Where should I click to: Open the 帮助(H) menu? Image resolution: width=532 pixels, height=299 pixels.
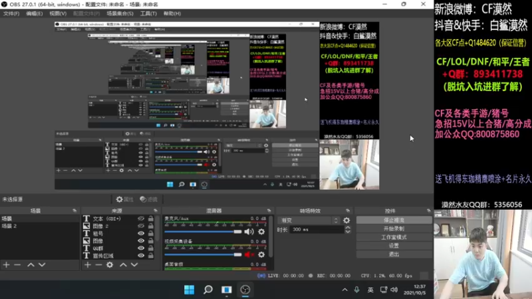[x=172, y=13]
